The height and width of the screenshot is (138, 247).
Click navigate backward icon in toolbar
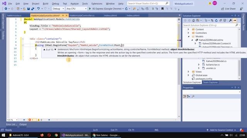(x=6, y=9)
